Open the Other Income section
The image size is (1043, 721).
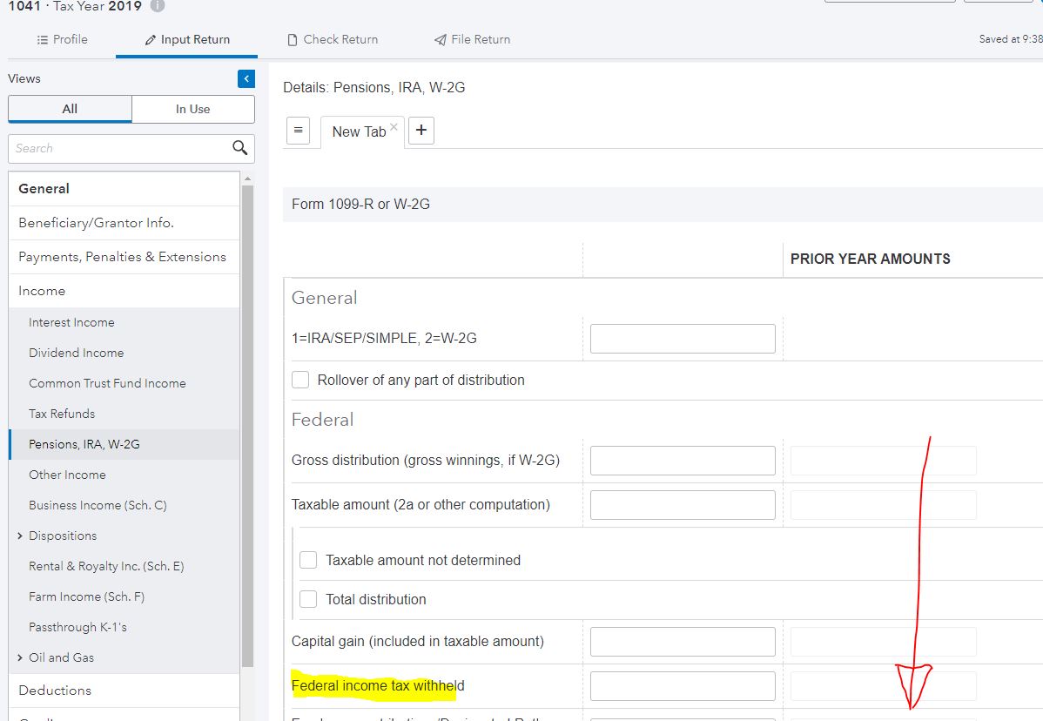67,474
